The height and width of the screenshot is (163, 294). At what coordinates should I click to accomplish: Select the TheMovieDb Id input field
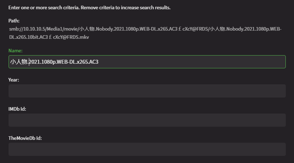click(147, 149)
